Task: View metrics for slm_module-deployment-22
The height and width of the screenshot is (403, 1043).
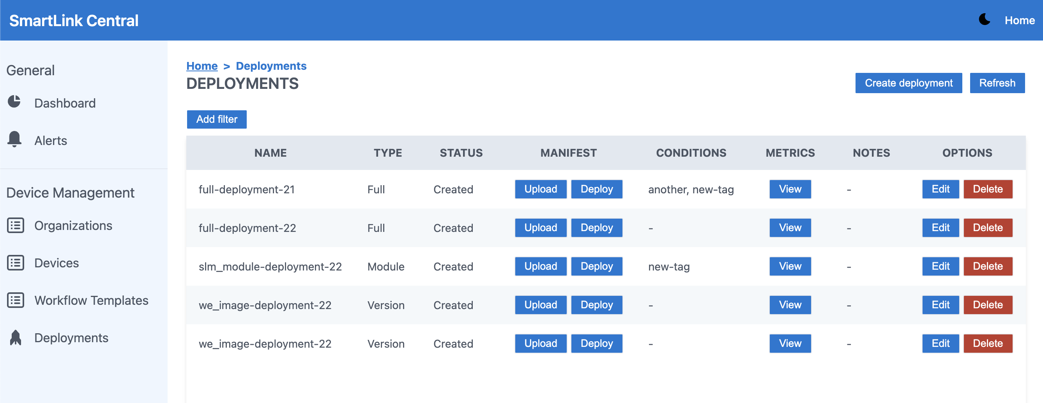Action: (790, 266)
